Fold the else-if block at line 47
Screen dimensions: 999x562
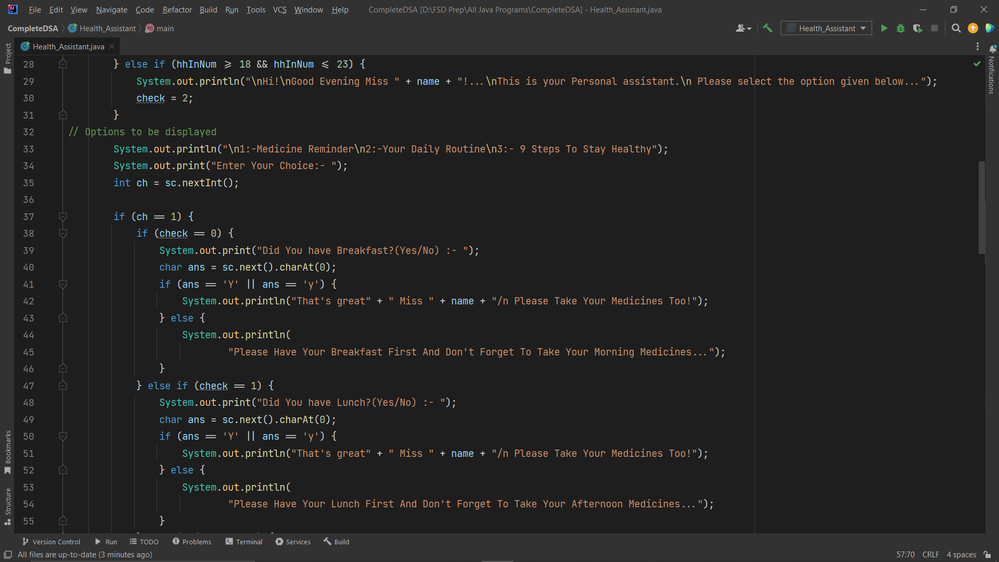pos(63,386)
